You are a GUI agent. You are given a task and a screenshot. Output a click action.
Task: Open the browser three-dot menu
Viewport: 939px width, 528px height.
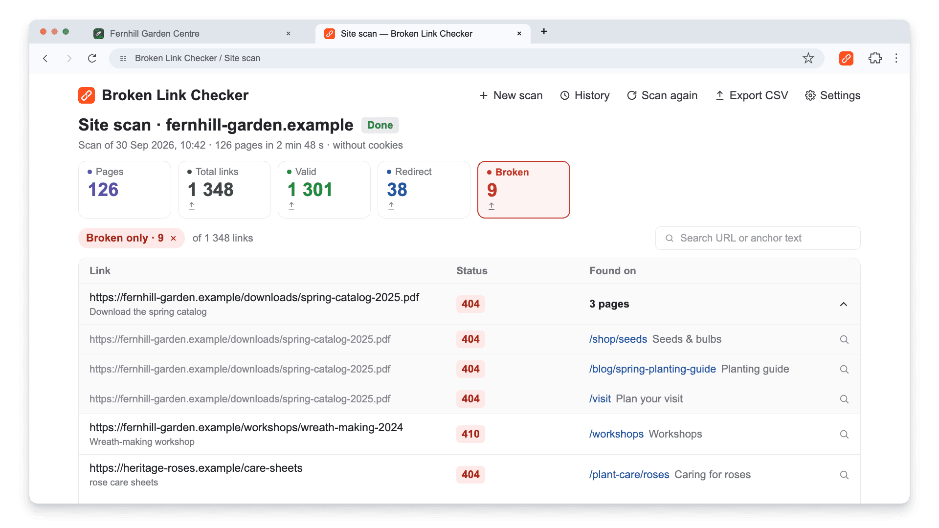[x=896, y=58]
